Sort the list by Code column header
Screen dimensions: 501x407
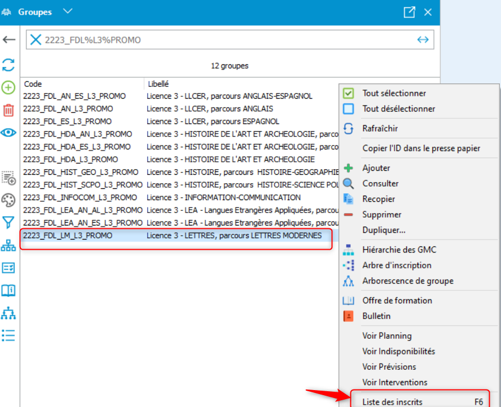click(33, 83)
